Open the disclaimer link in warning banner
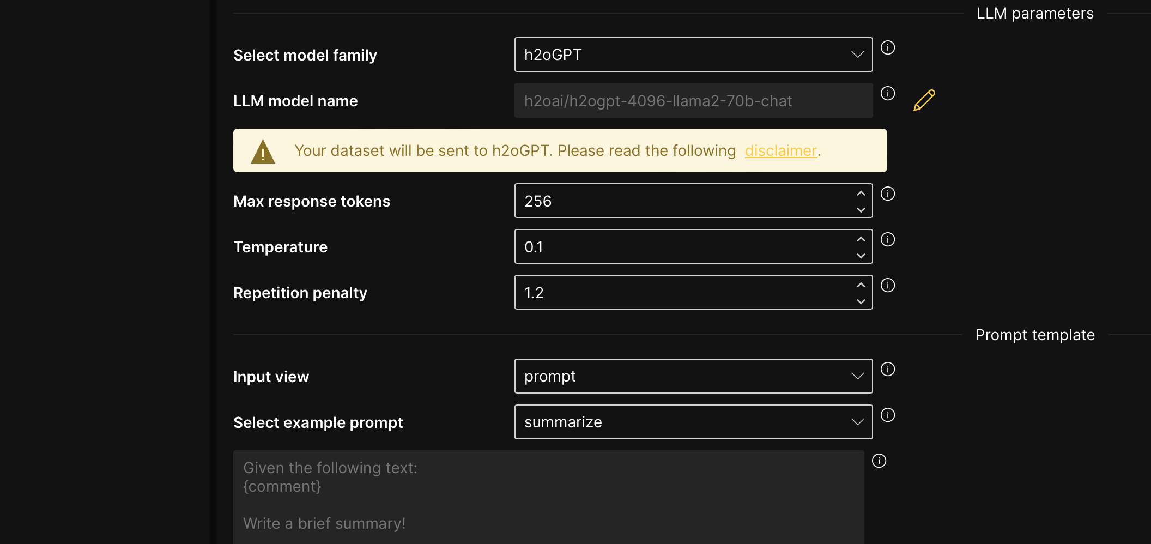The width and height of the screenshot is (1151, 544). click(780, 150)
